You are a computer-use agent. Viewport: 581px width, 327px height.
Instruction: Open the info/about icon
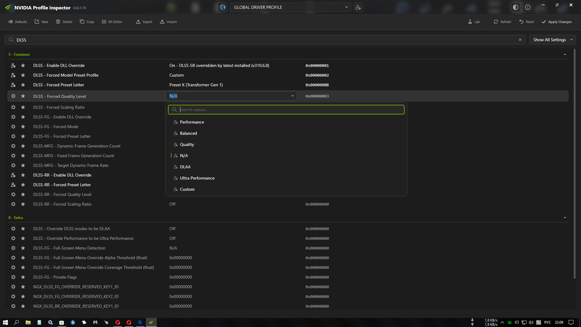tap(528, 7)
